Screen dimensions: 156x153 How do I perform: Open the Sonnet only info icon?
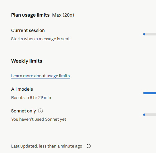(x=40, y=111)
